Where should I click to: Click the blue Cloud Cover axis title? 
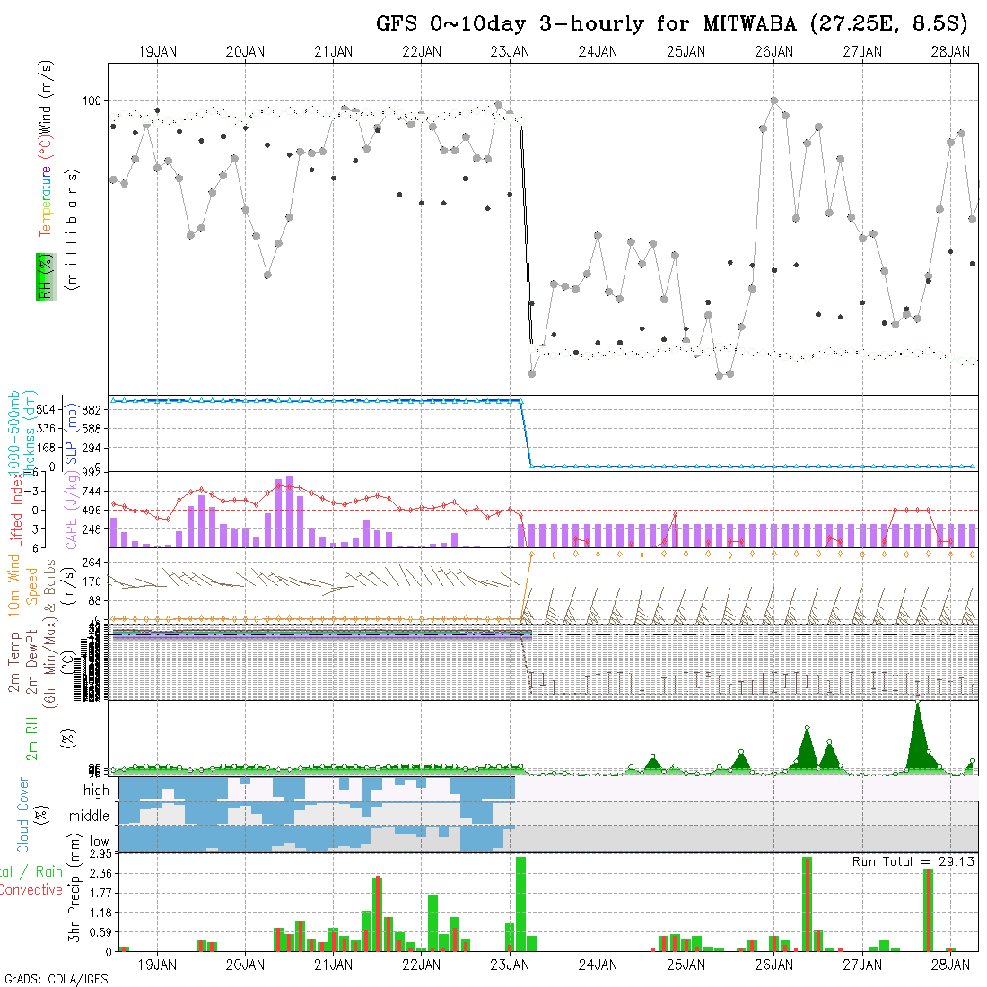click(22, 815)
